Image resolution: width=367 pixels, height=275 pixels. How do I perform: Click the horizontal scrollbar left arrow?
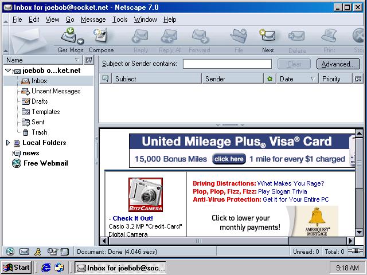[x=104, y=241]
